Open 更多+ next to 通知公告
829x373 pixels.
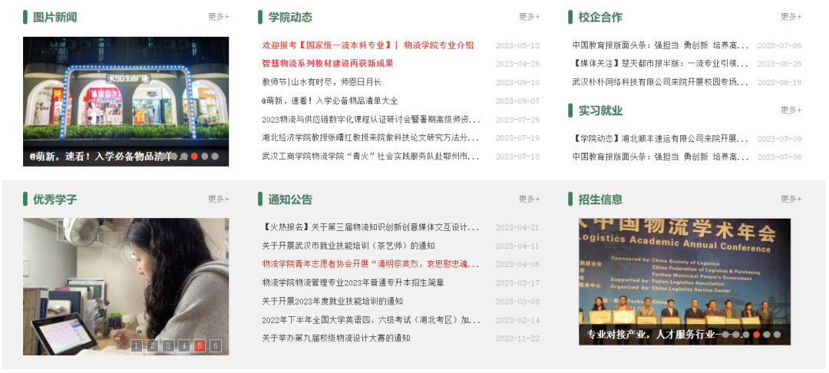click(x=529, y=200)
